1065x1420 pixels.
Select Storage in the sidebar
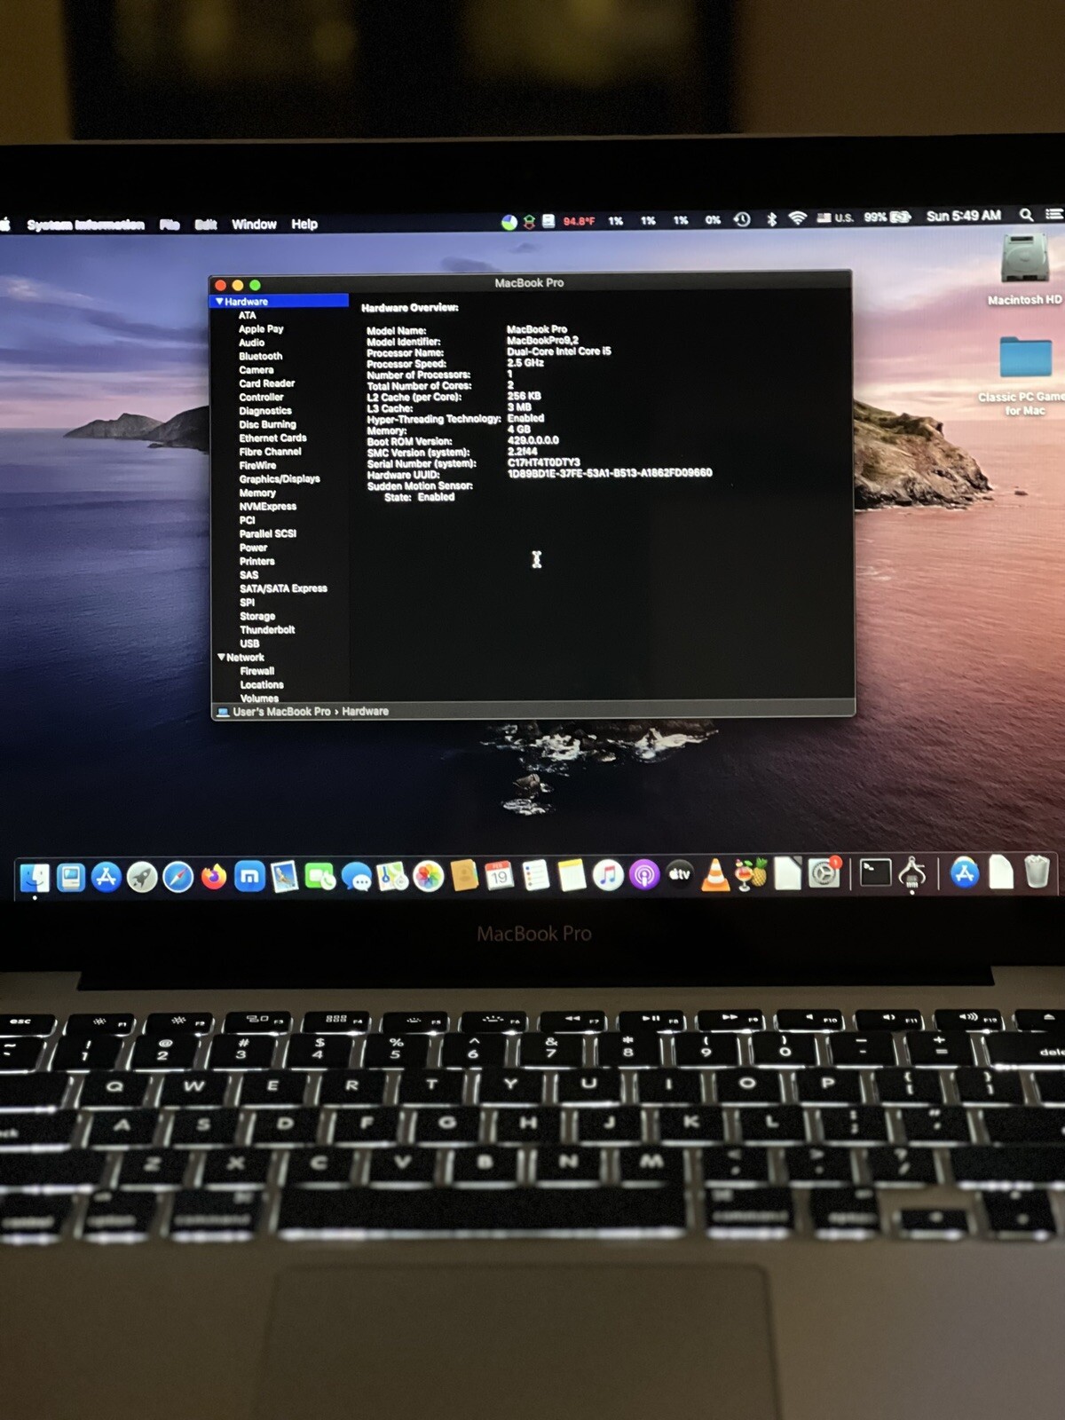point(257,616)
